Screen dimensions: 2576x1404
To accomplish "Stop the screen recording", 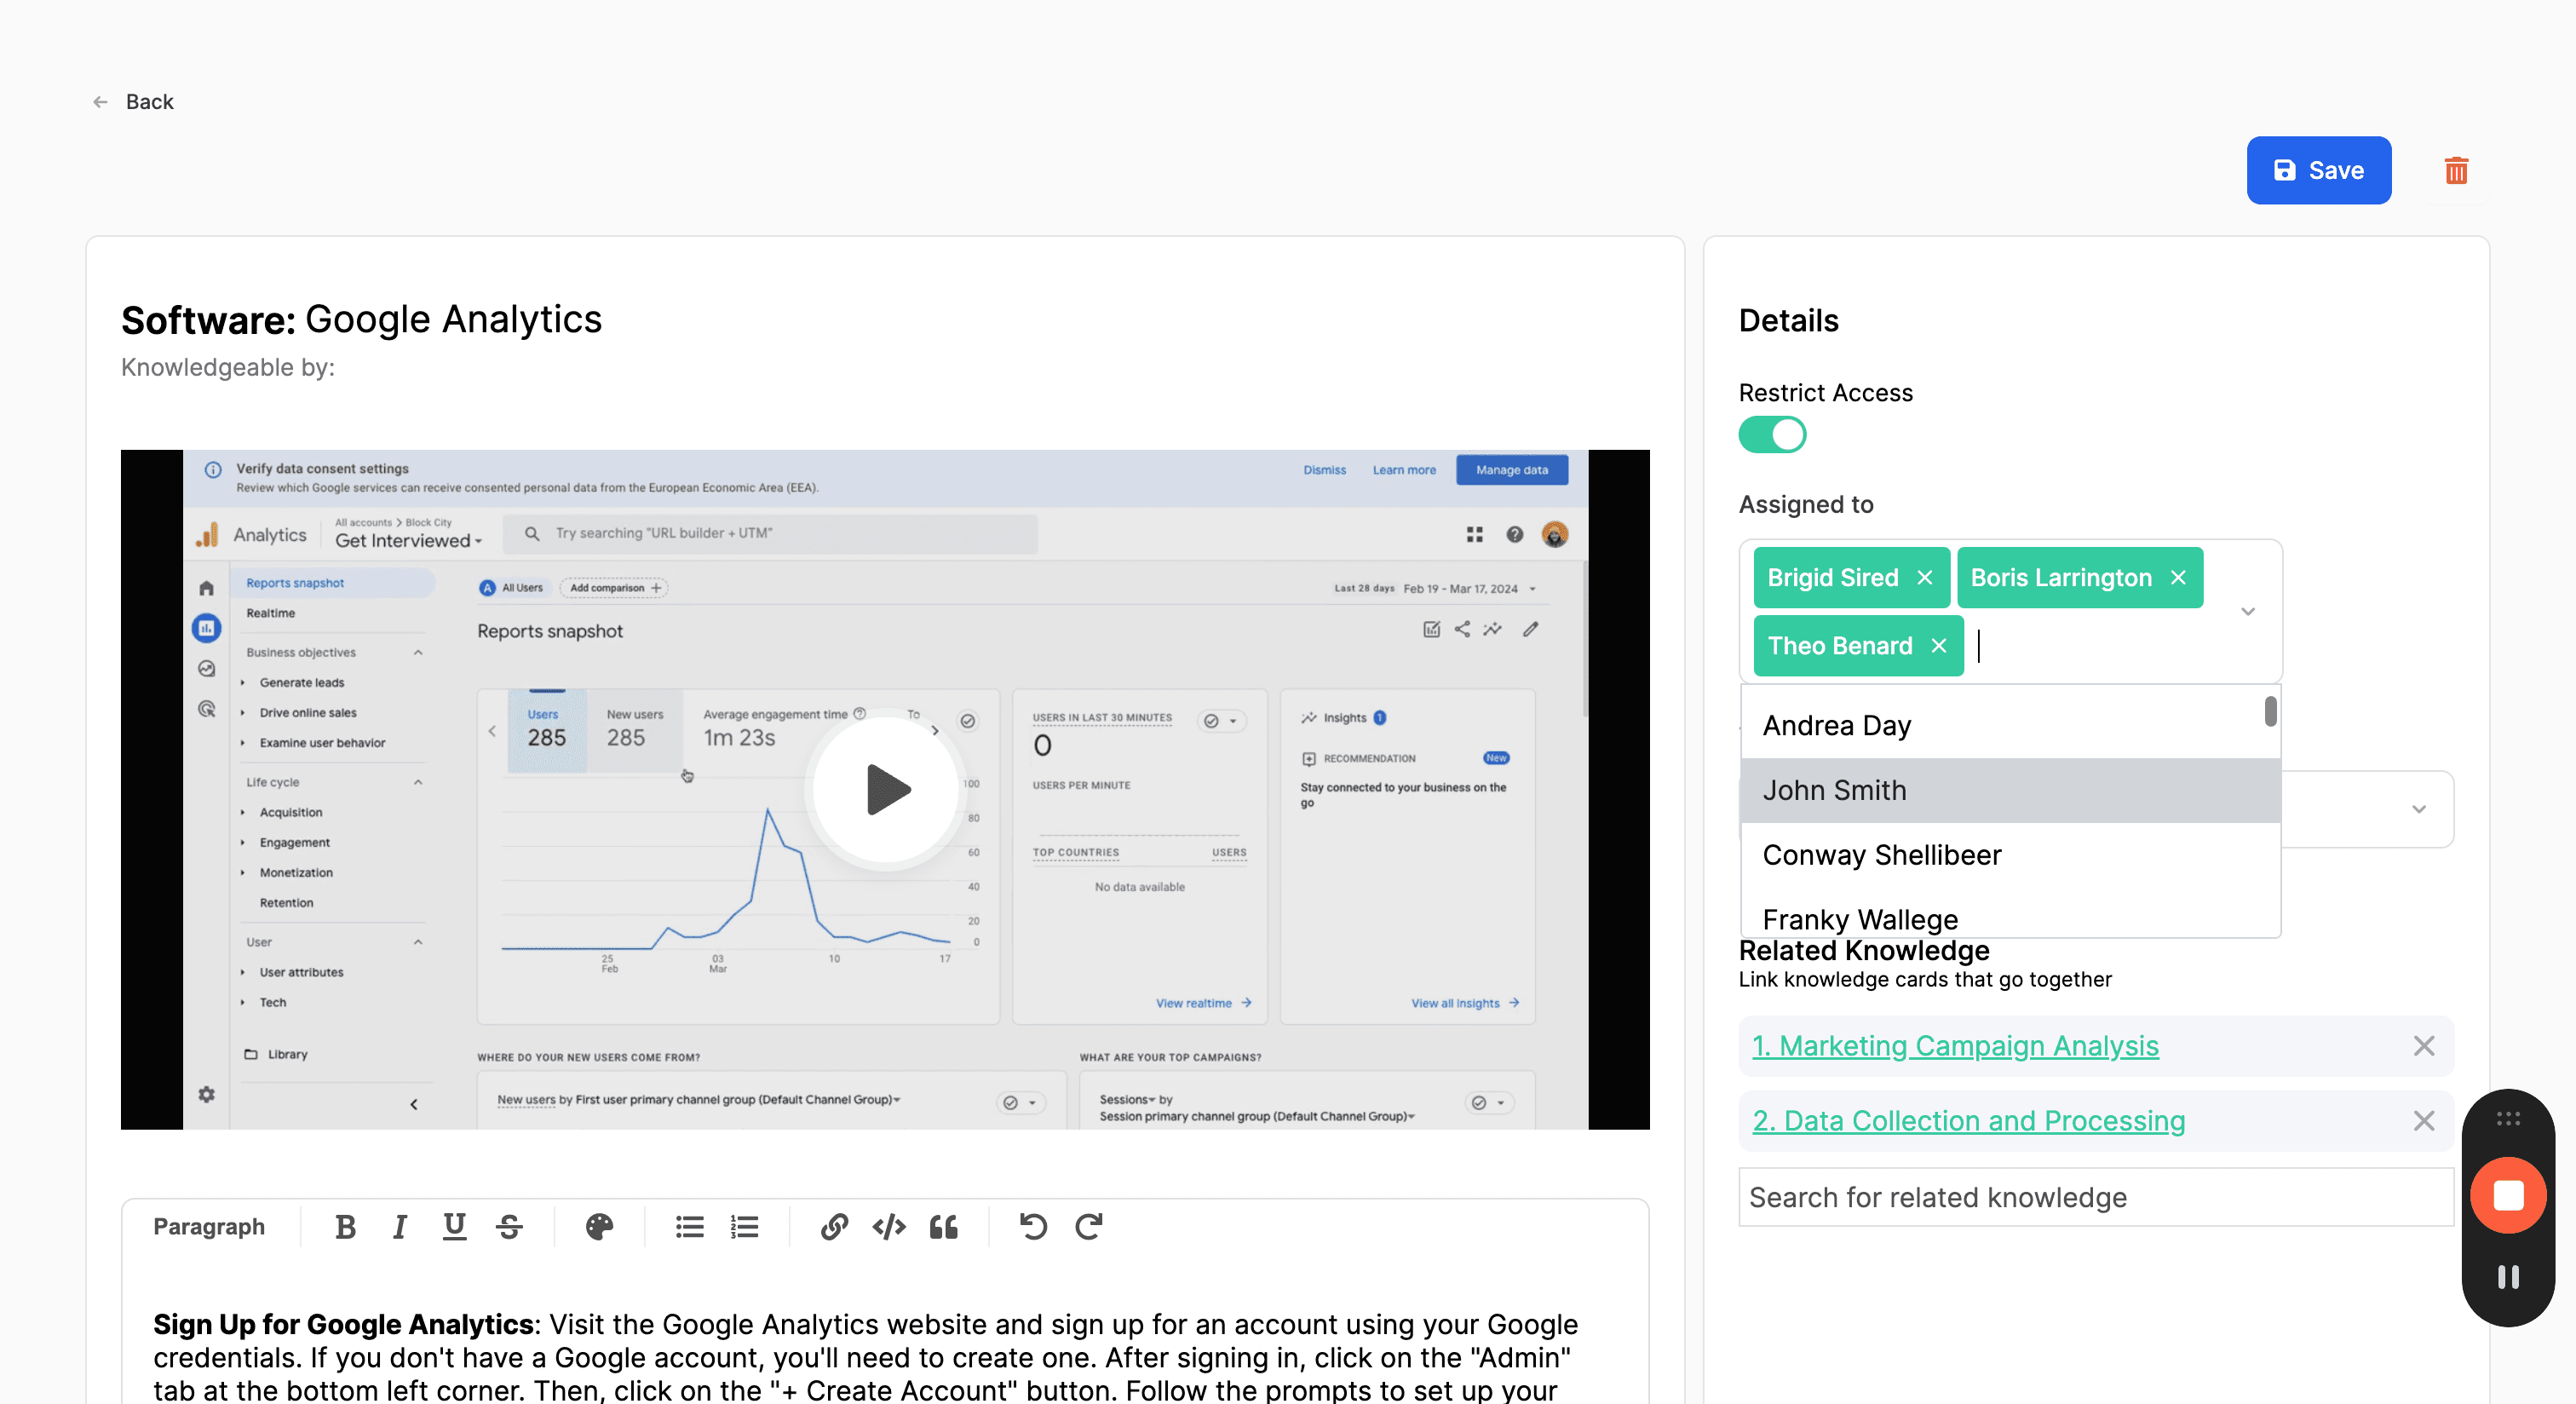I will pyautogui.click(x=2508, y=1195).
